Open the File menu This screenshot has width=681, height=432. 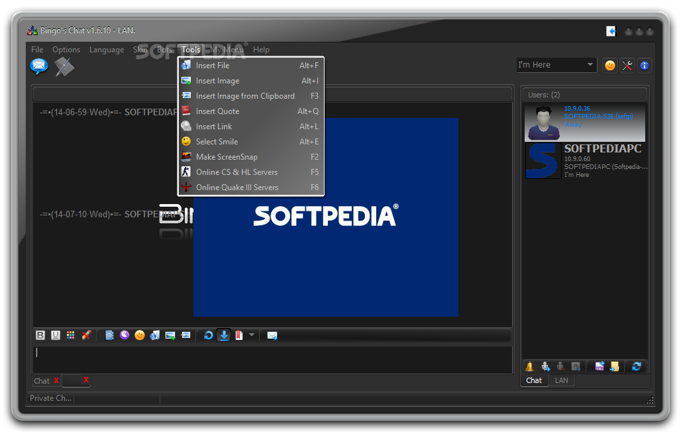[x=37, y=50]
